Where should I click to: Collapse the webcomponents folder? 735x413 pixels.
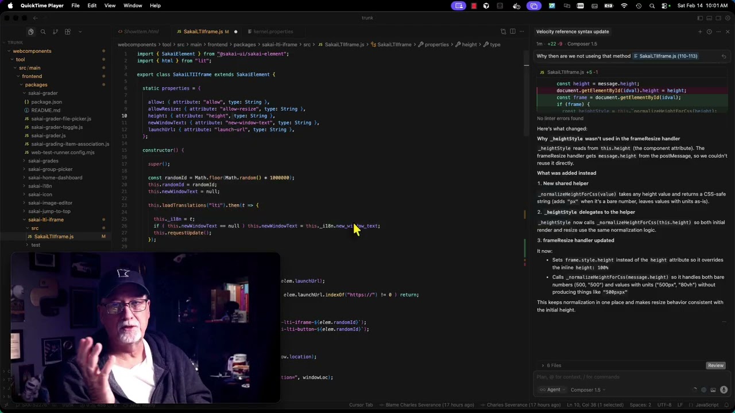(x=32, y=51)
